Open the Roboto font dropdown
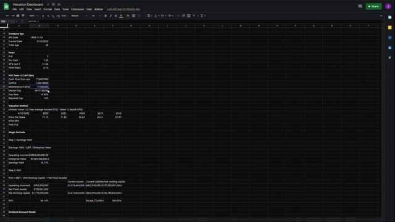The image size is (395, 222). [x=79, y=16]
